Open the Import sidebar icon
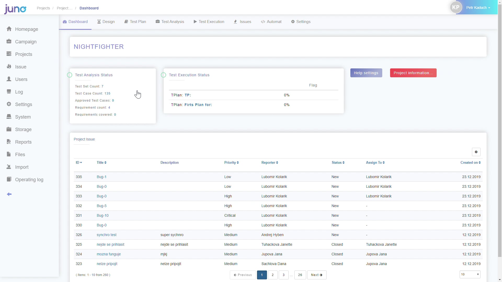 pyautogui.click(x=9, y=167)
